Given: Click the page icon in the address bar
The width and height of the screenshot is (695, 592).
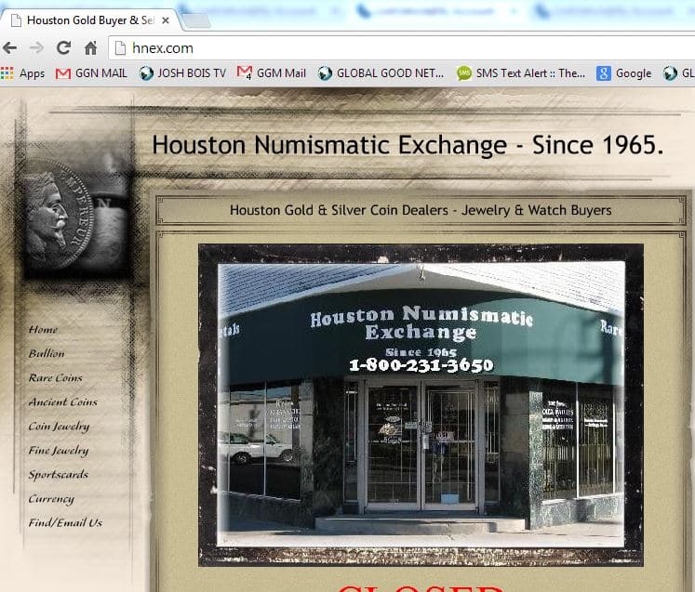Looking at the screenshot, I should tap(120, 47).
